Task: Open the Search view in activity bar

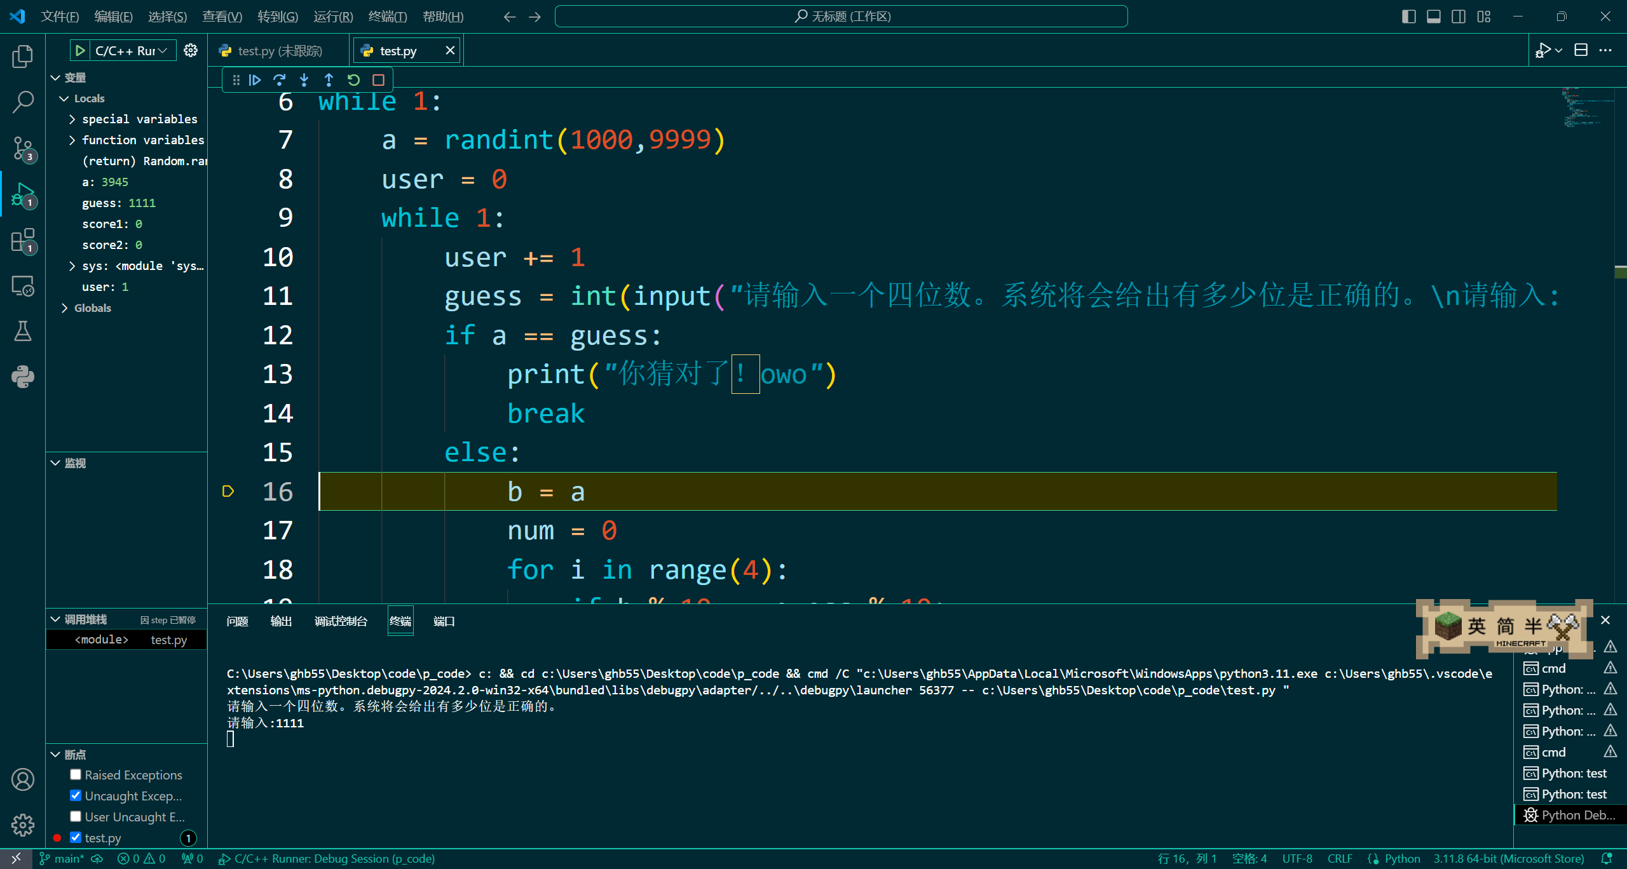Action: [x=23, y=102]
